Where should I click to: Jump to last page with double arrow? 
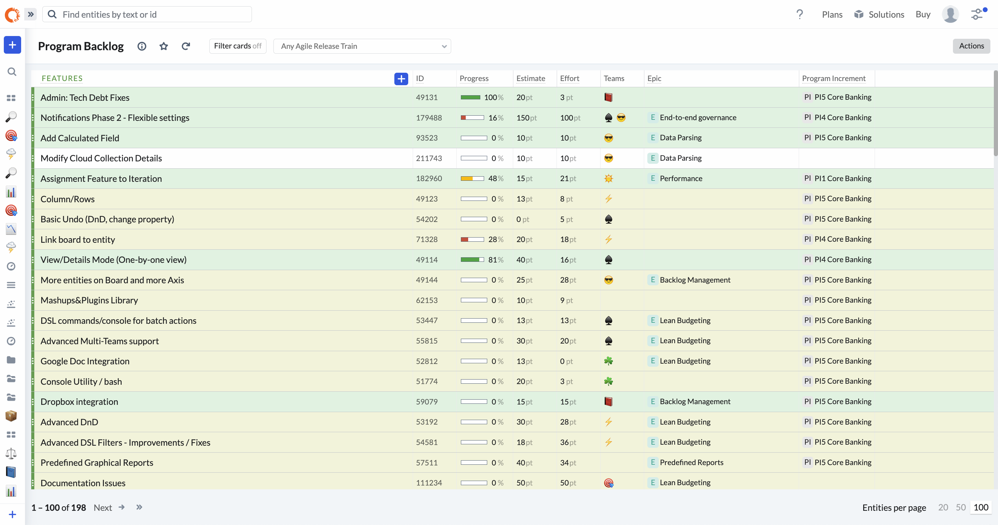[x=139, y=507]
